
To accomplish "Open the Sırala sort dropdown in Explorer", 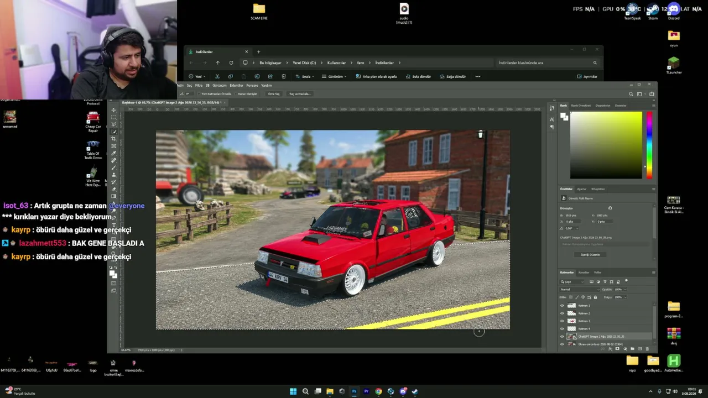I will [305, 76].
